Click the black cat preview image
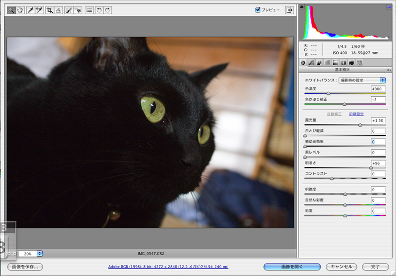This screenshot has width=396, height=276. pos(150,132)
